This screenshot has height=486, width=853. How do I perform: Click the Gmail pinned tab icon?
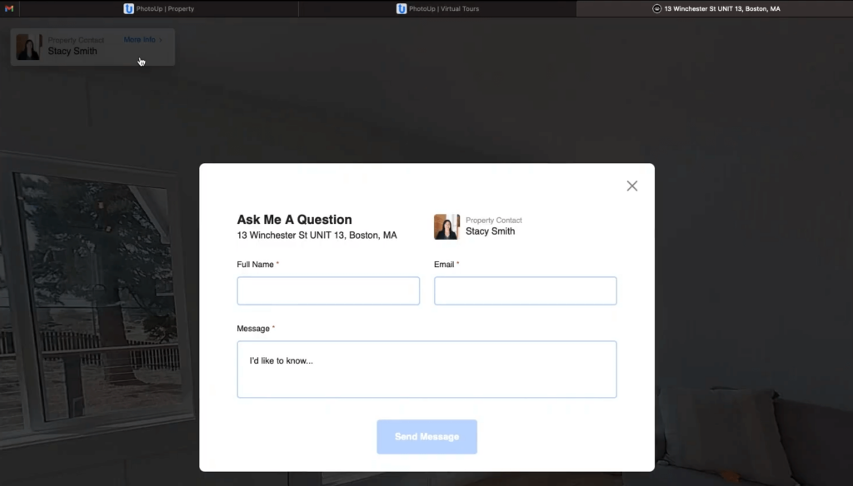(9, 8)
